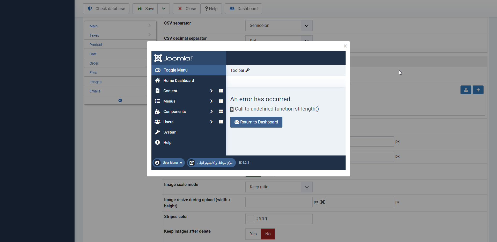Click the Home Dashboard house icon

coord(157,81)
